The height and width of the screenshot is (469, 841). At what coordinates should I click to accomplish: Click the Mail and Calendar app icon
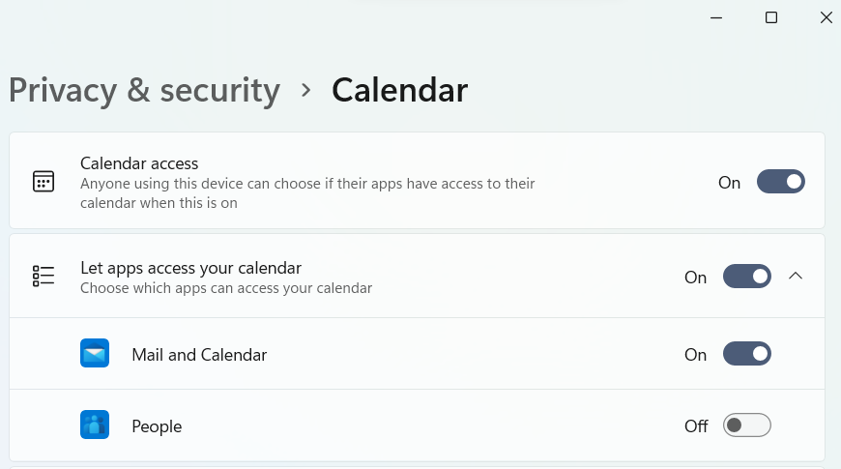pyautogui.click(x=95, y=355)
